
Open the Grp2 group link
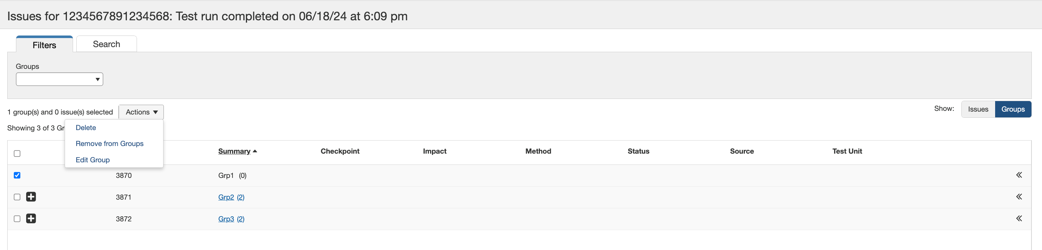click(226, 197)
